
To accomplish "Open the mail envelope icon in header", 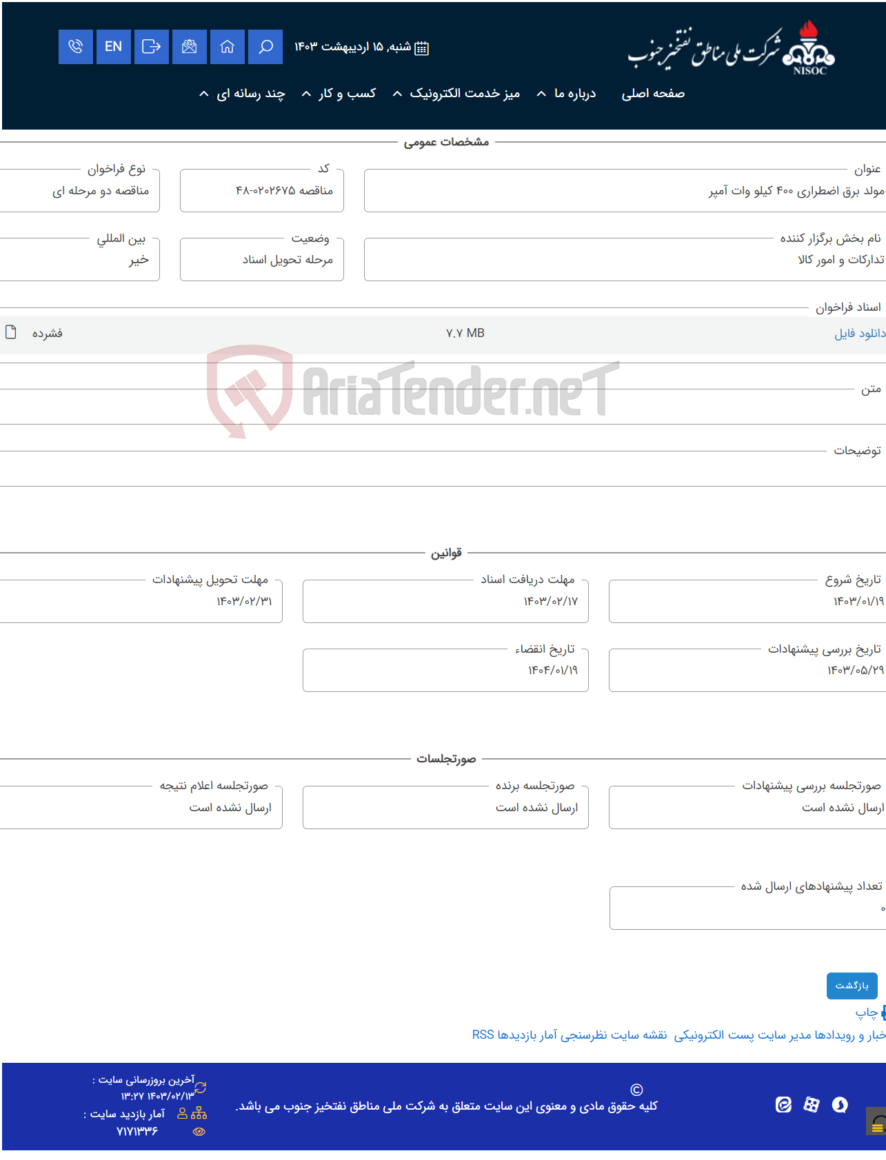I will pos(190,47).
